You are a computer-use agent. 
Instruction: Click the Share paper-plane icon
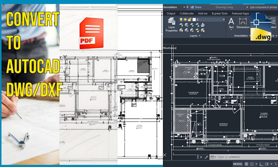tap(192, 7)
